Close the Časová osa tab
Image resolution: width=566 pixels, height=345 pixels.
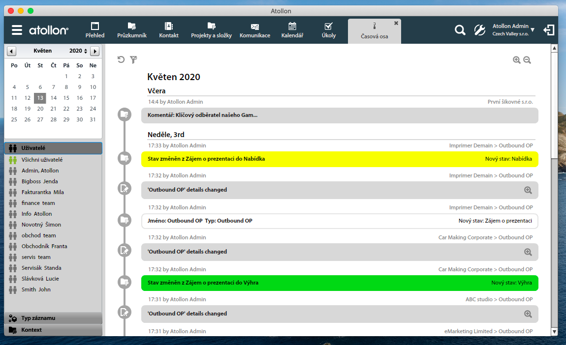tap(396, 23)
